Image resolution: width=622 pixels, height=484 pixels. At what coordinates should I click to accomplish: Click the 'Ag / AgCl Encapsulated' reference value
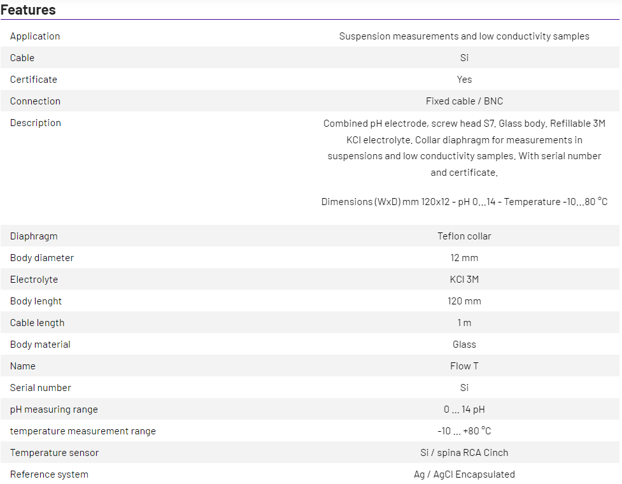pyautogui.click(x=464, y=474)
